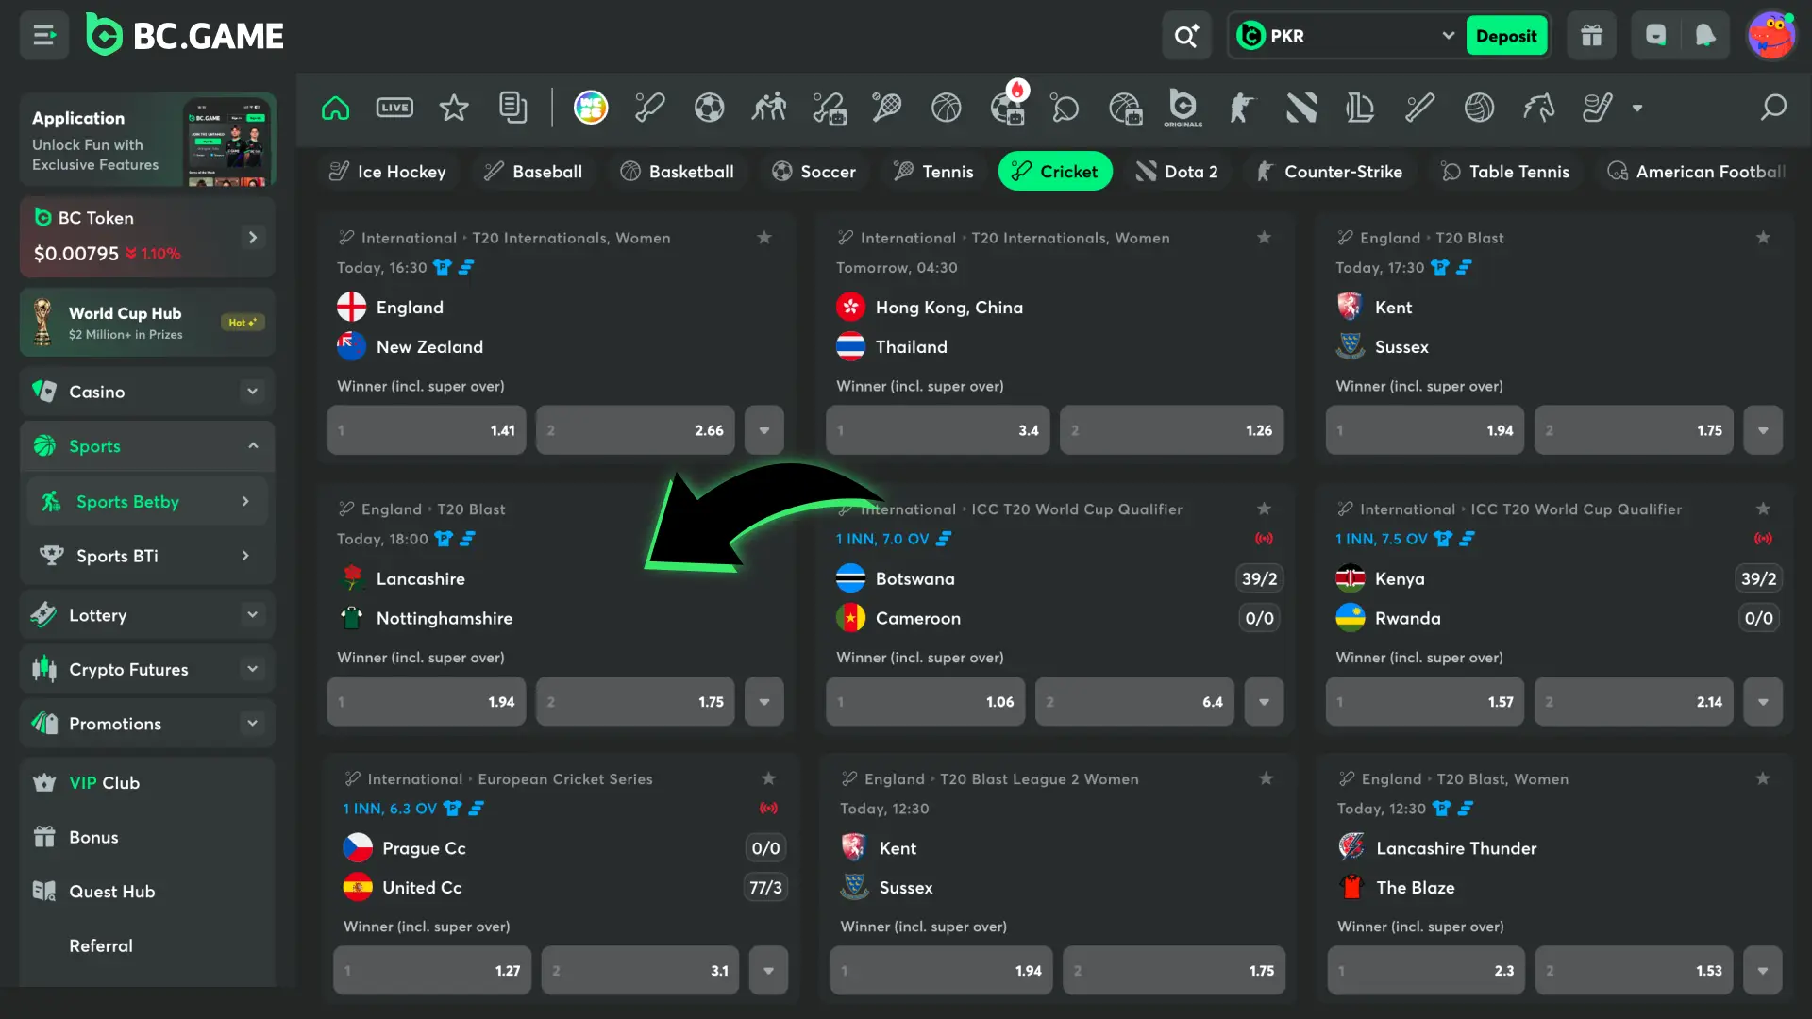Bet on United Cc at odds 3.1

pos(640,971)
